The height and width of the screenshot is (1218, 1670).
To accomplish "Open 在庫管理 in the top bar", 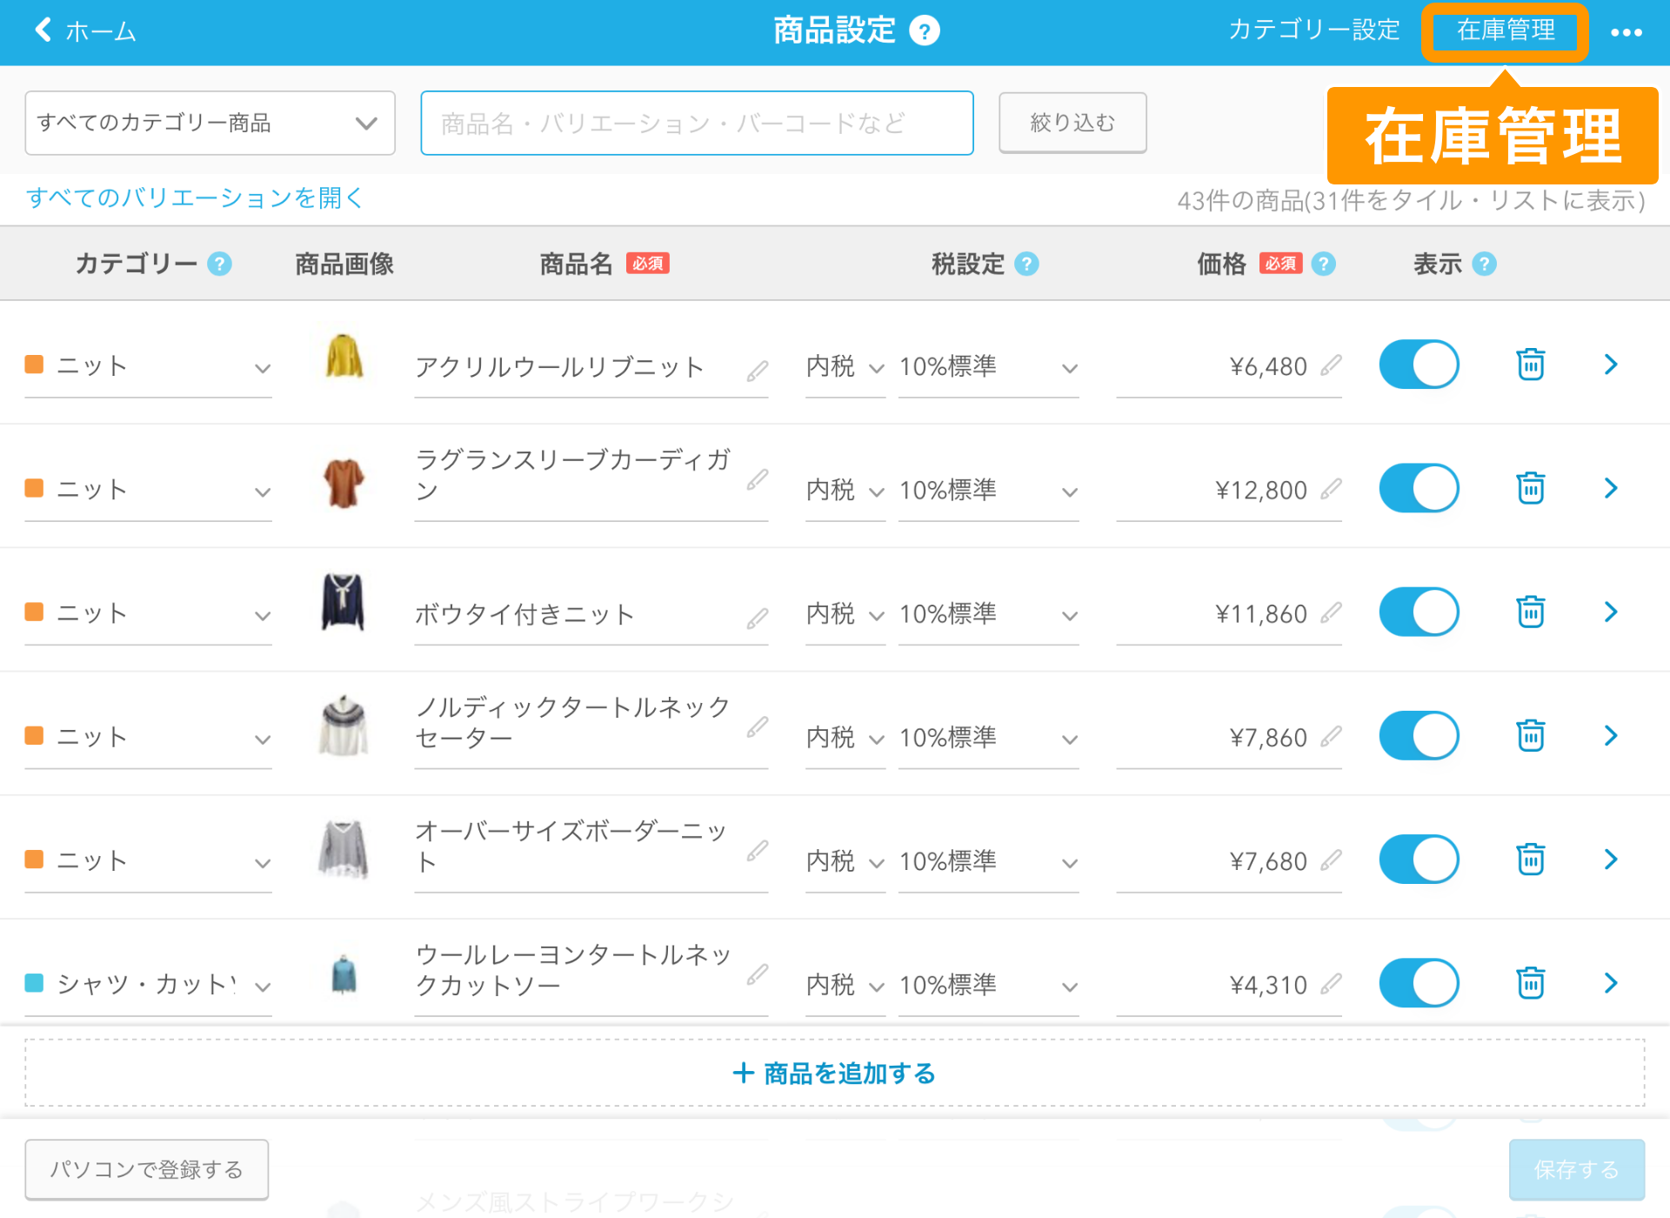I will 1506,30.
